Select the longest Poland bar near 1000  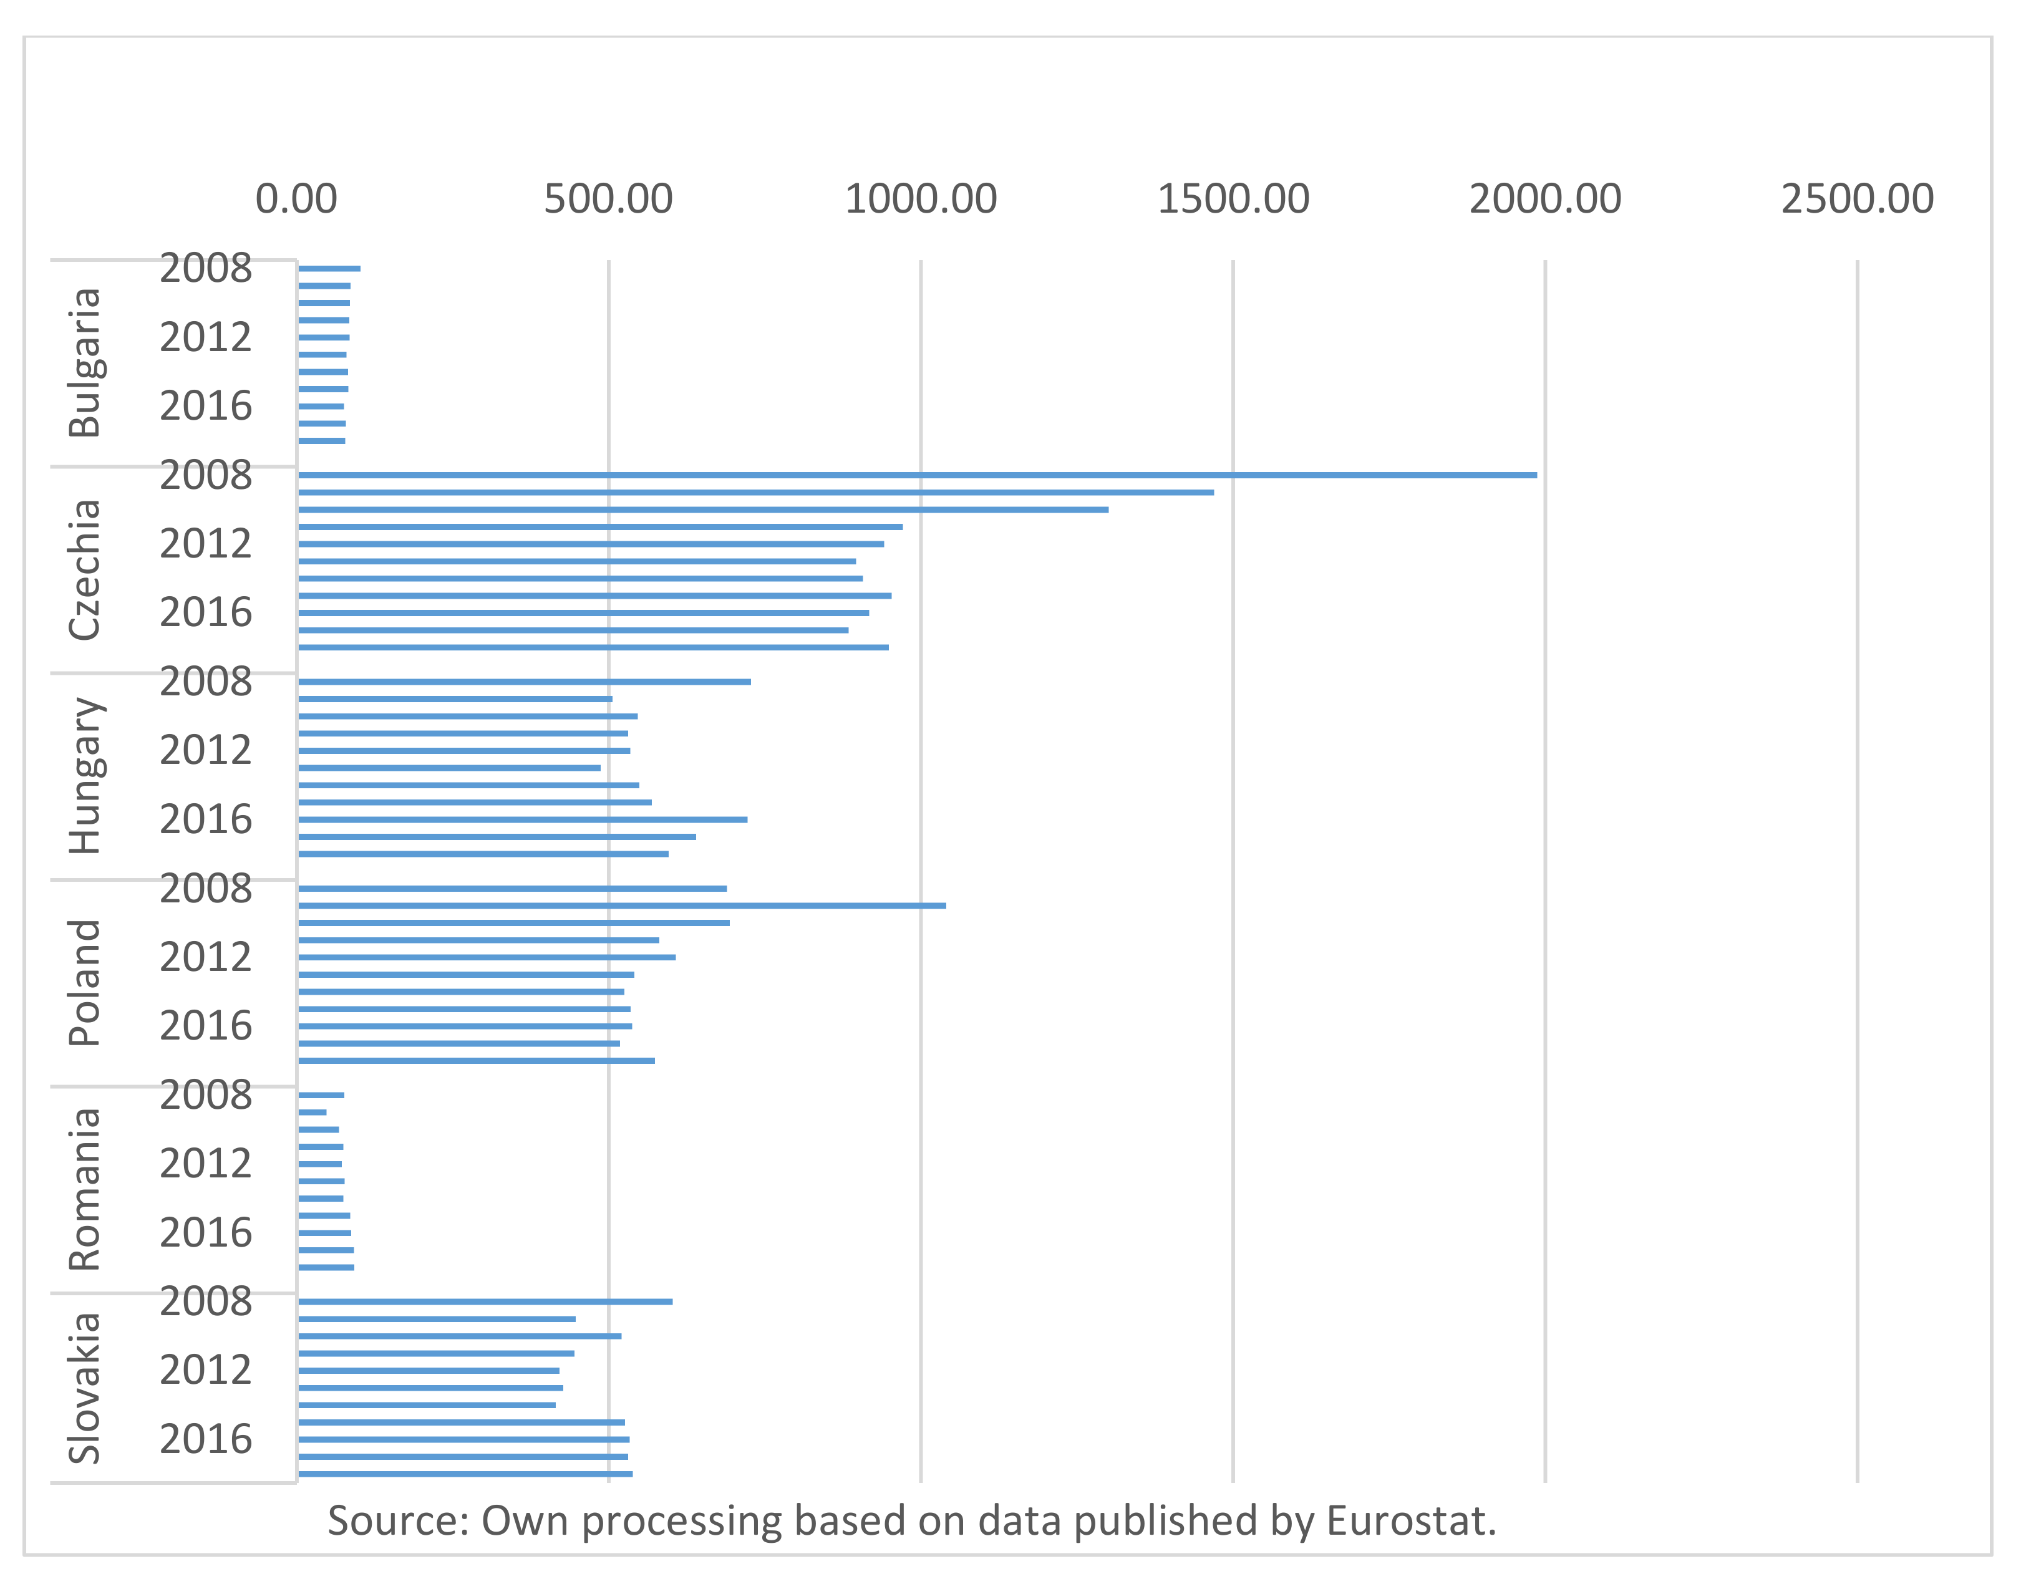622,905
